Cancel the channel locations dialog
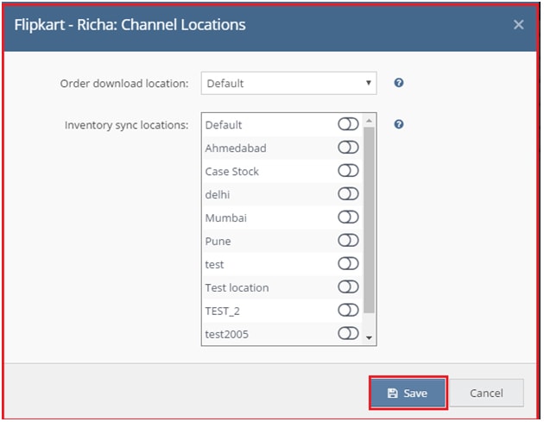 click(x=486, y=393)
